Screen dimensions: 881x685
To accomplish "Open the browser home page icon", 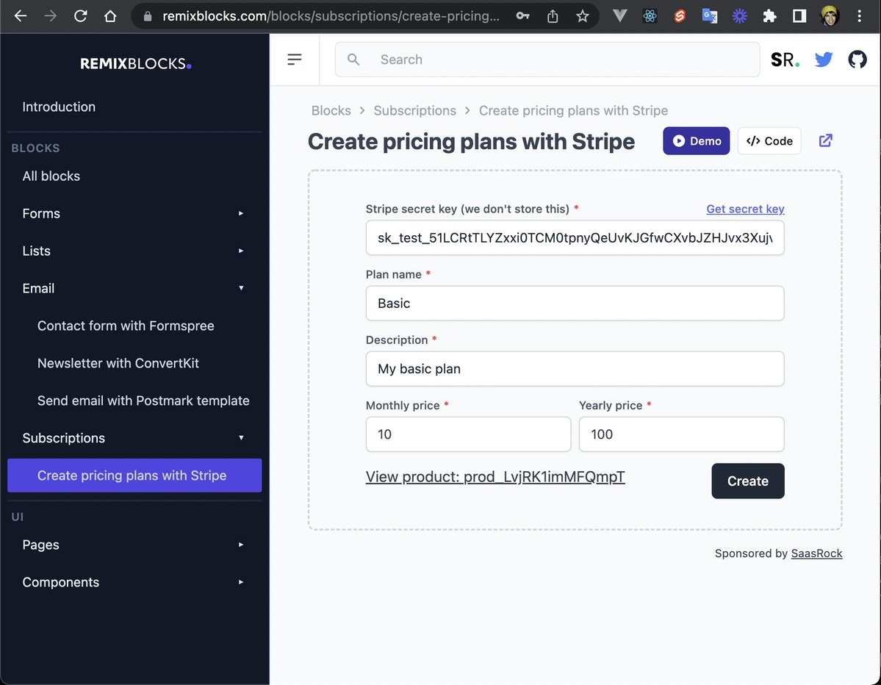I will pyautogui.click(x=110, y=15).
